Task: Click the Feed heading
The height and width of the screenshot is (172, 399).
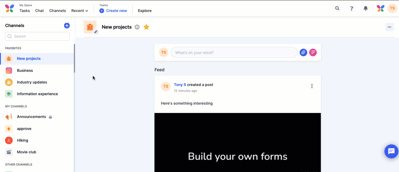Action: coord(159,70)
